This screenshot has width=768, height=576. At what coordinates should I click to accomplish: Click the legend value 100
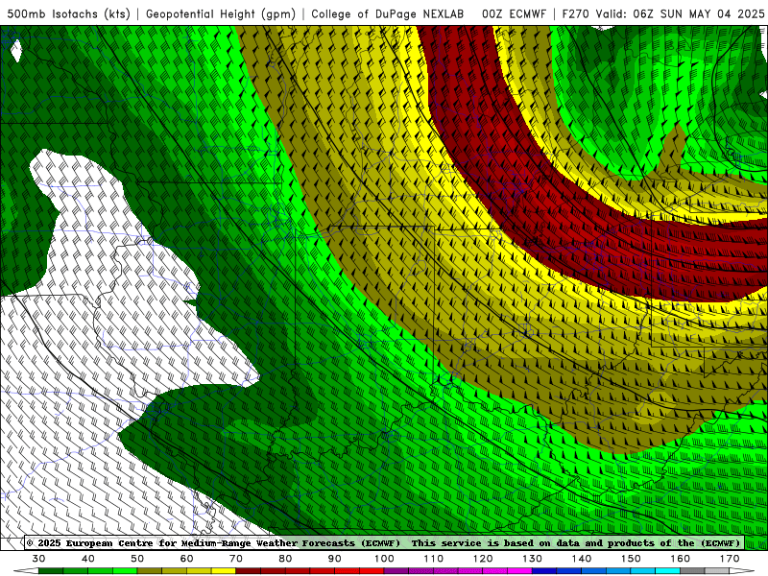[385, 559]
